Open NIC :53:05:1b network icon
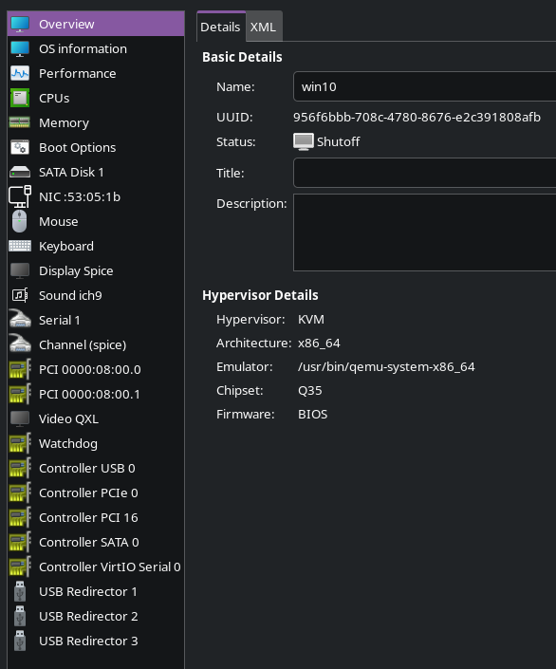 [x=20, y=196]
